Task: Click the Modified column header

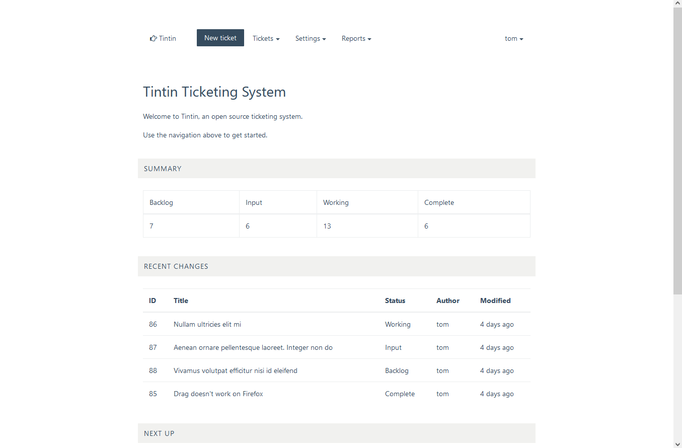Action: [x=495, y=301]
